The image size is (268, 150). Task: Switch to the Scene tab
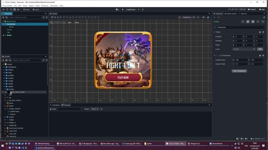coord(53,14)
